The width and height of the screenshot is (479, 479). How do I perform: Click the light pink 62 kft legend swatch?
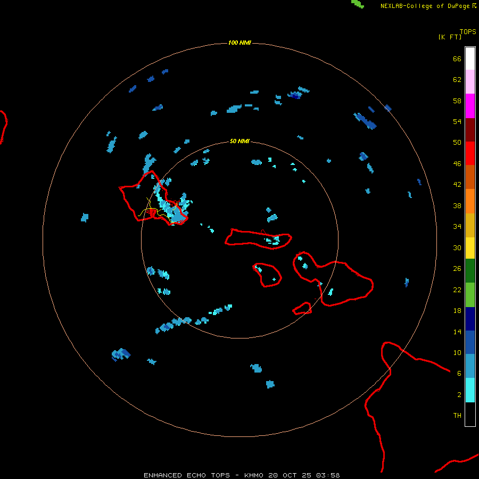tap(470, 82)
